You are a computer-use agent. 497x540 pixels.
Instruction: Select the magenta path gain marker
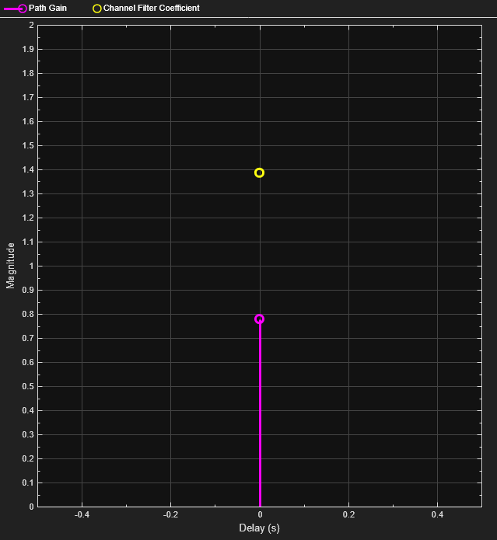click(x=260, y=319)
